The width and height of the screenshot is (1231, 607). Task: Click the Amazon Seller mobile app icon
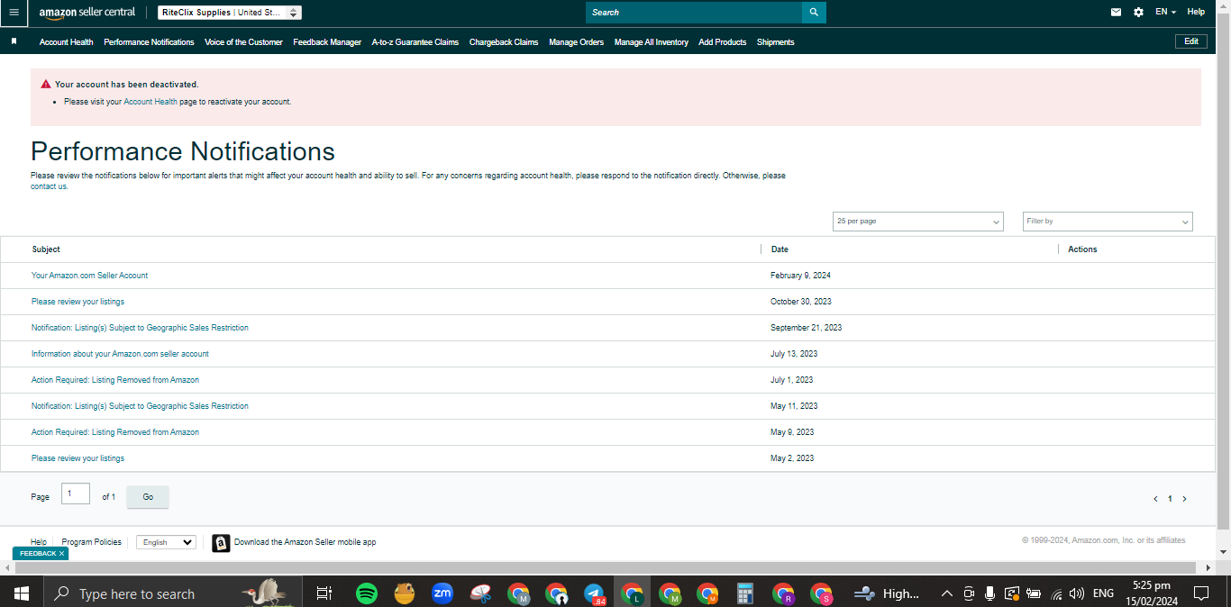coord(221,543)
